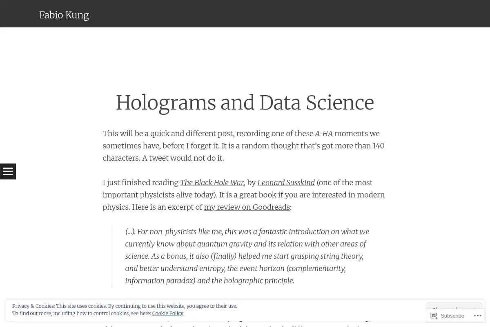
Task: Open the Cookie Policy link
Action: point(168,314)
